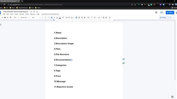Open numbered list options arrow

click(101, 18)
